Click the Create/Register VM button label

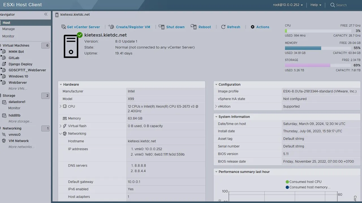point(133,27)
